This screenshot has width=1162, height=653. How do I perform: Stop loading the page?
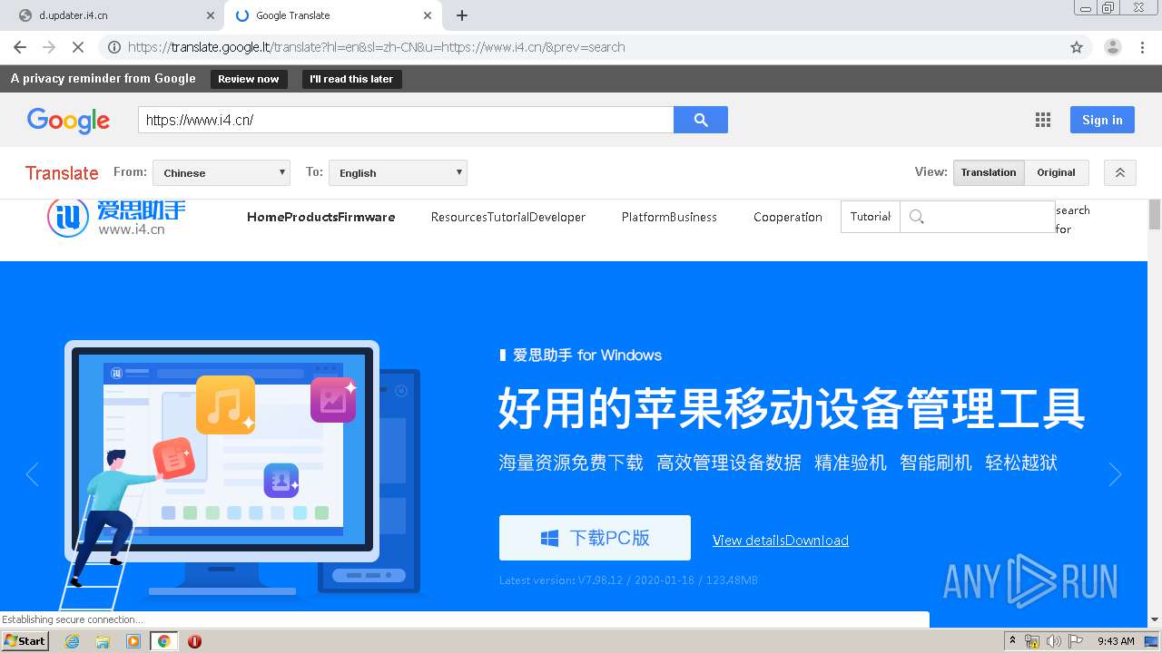pyautogui.click(x=78, y=47)
